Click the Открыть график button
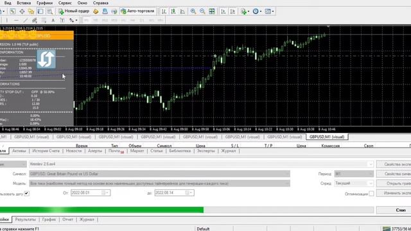The image size is (411, 231). pyautogui.click(x=394, y=184)
